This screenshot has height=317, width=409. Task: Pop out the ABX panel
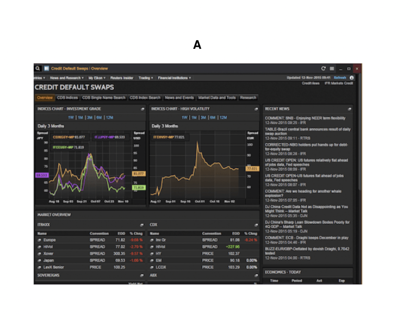click(256, 275)
